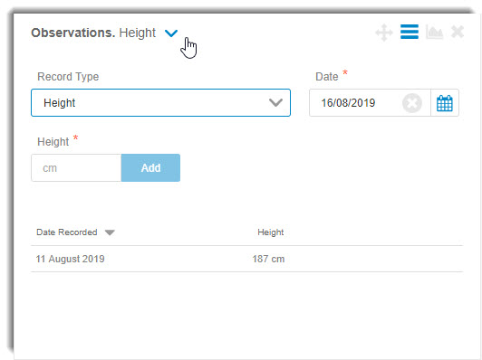
Task: Sort by the Date Recorded column arrow
Action: tap(110, 232)
